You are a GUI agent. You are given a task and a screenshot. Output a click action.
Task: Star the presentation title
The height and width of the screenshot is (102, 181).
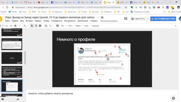(98, 17)
